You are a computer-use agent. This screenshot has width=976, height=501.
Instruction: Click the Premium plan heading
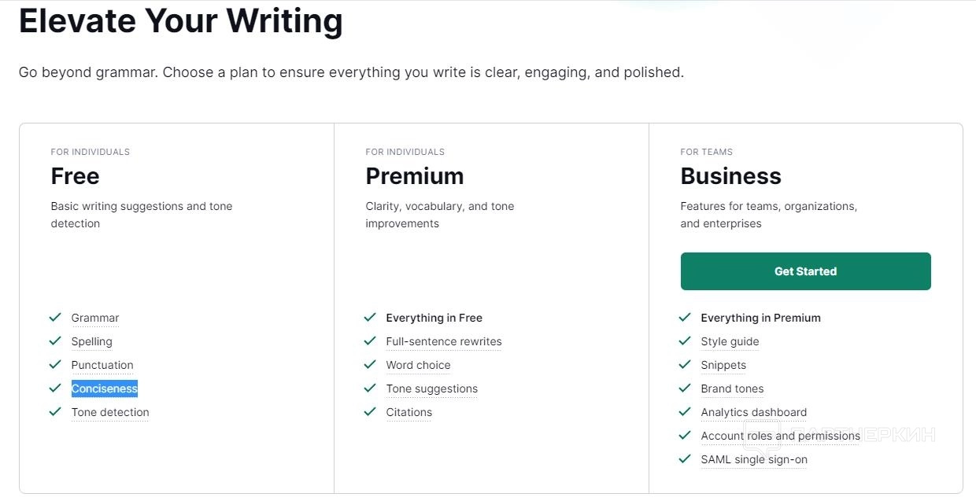tap(414, 176)
